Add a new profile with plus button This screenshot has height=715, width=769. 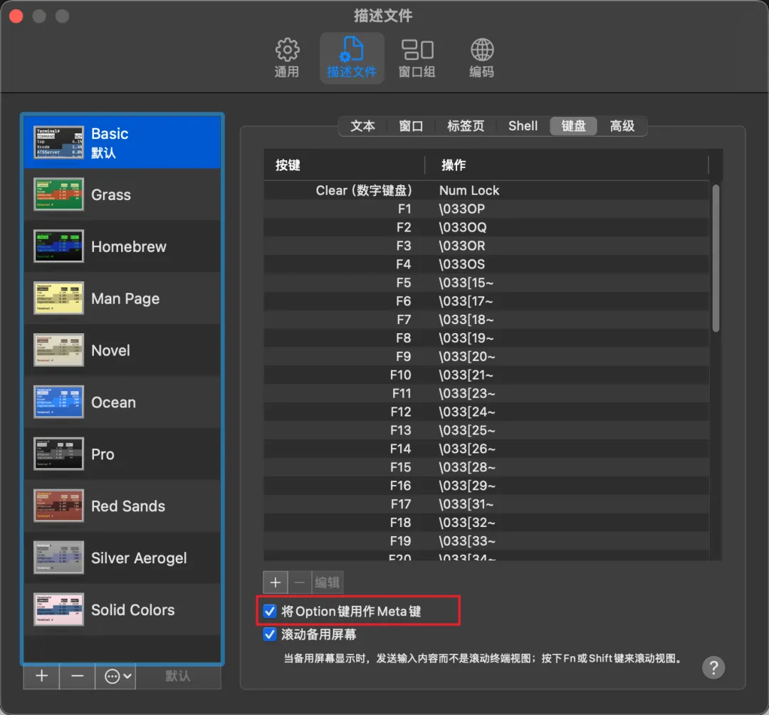click(x=42, y=677)
